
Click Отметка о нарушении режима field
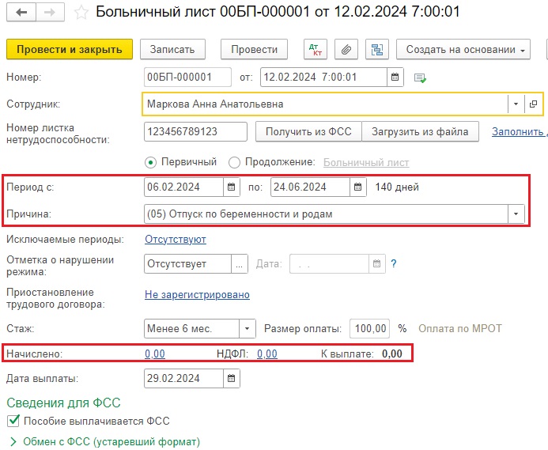(187, 263)
